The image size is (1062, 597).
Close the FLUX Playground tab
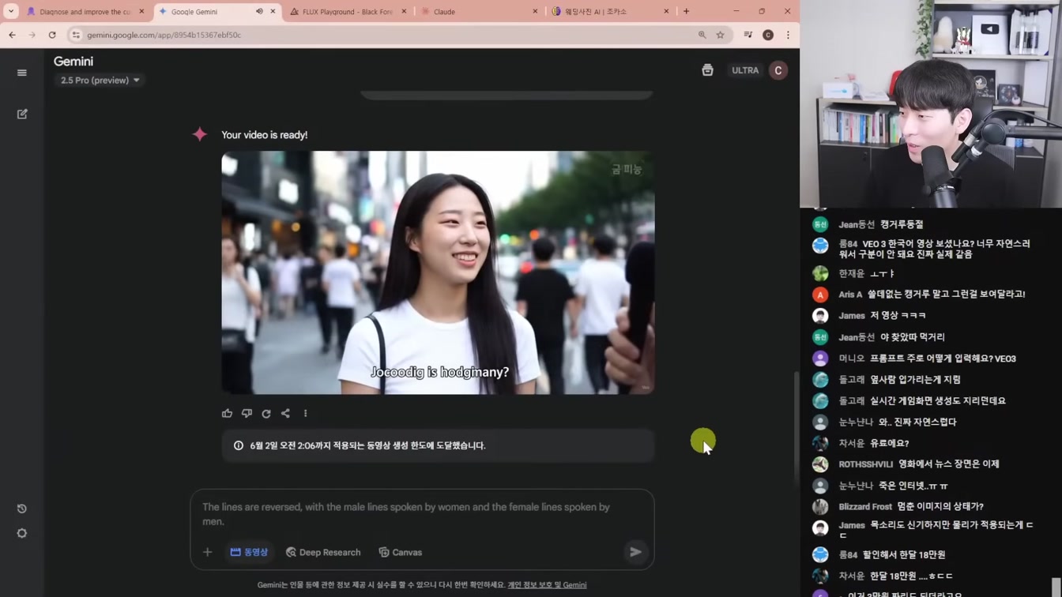[404, 11]
